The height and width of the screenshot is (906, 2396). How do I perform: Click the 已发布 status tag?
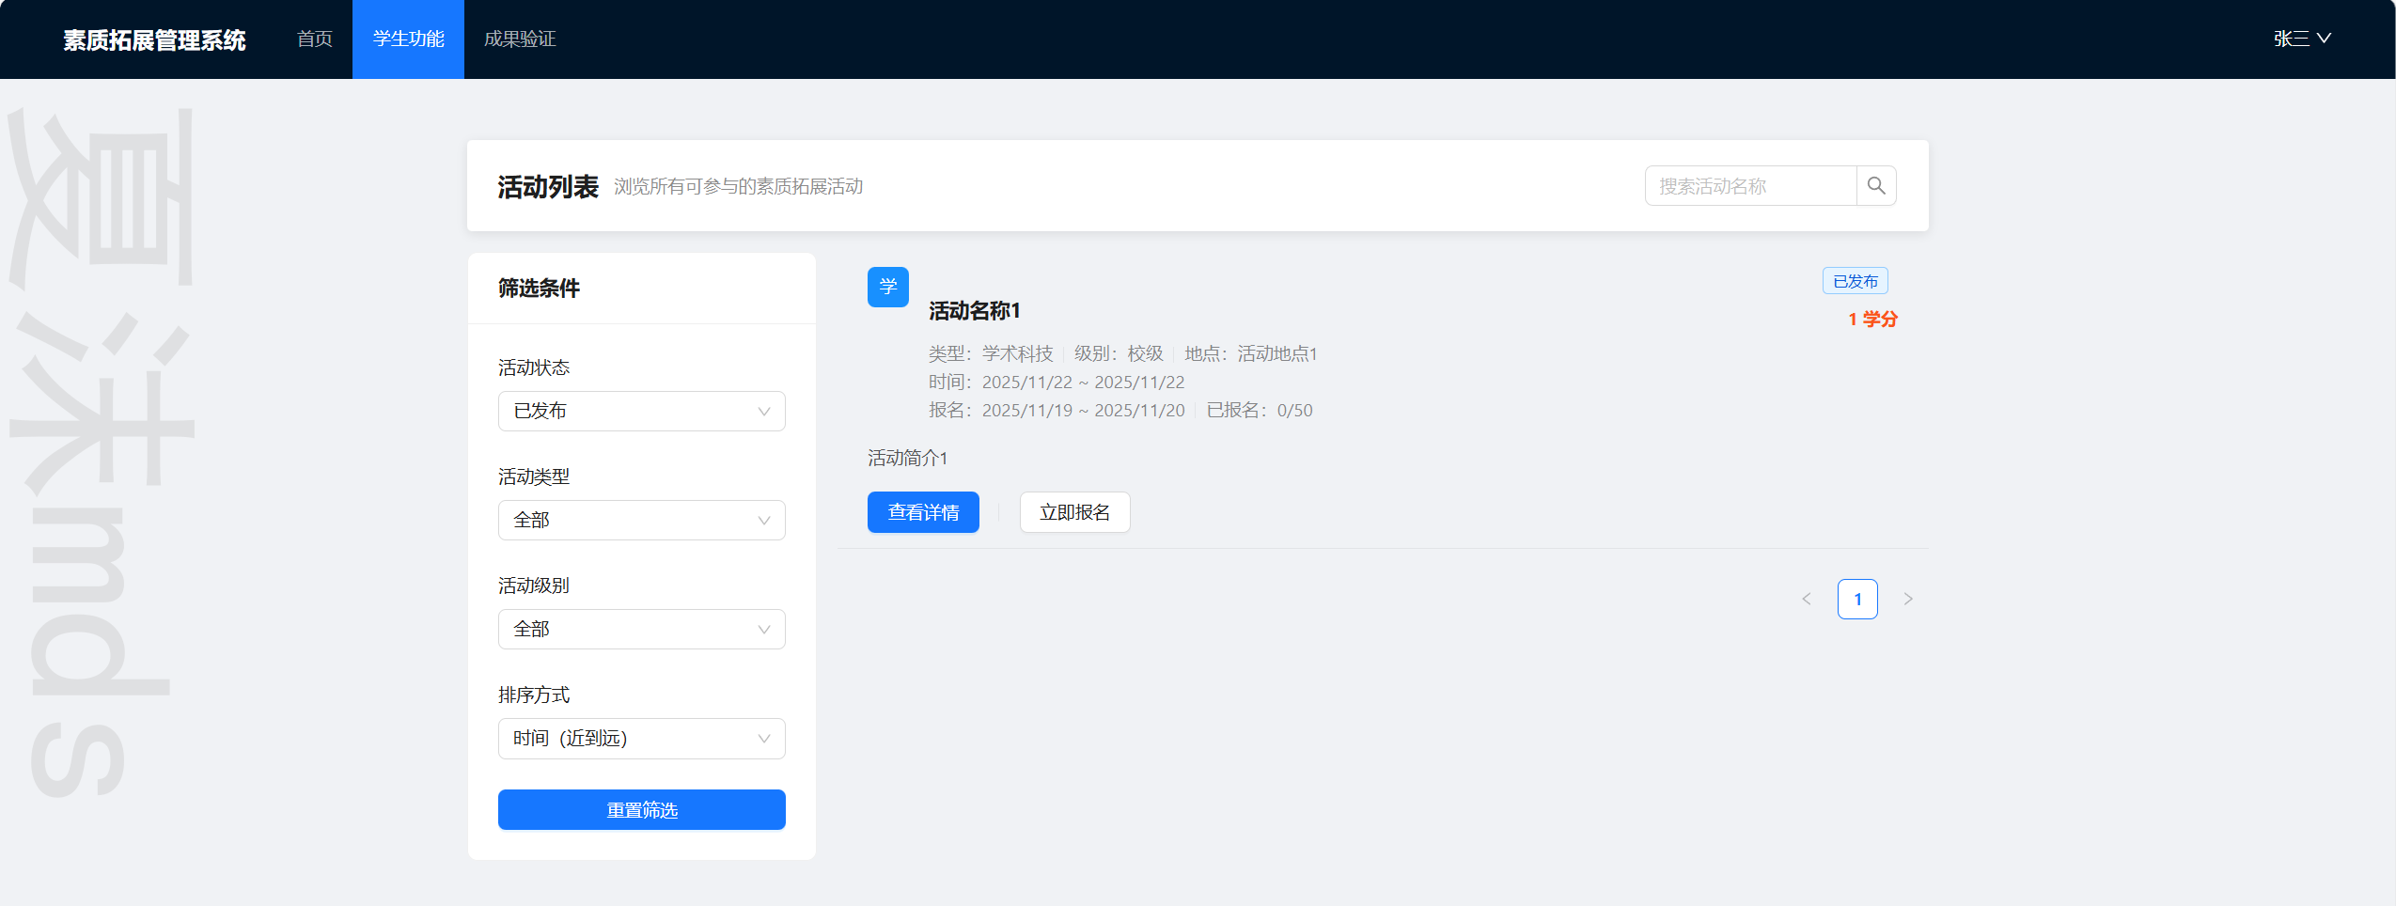point(1856,281)
